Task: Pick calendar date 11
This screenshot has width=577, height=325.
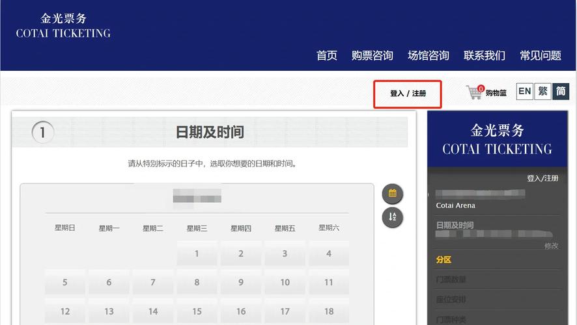Action: tap(329, 282)
